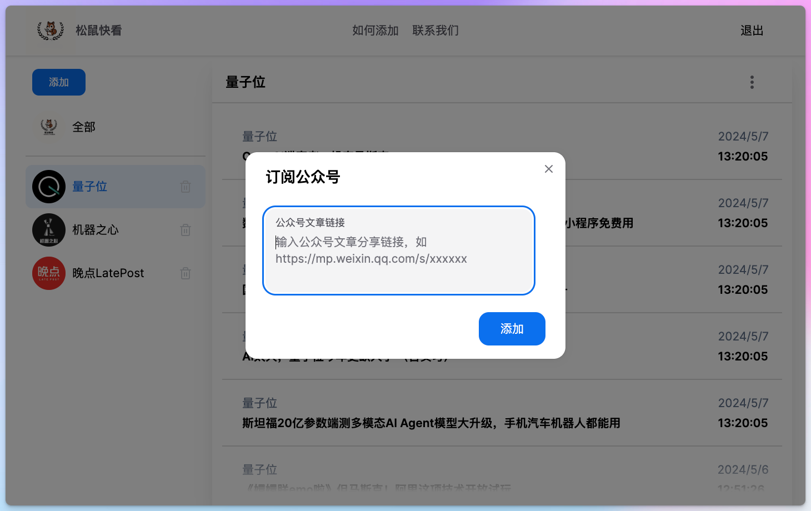Screen dimensions: 811x511
Task: Click the 松鼠快看 squirrel logo icon
Action: (x=51, y=31)
